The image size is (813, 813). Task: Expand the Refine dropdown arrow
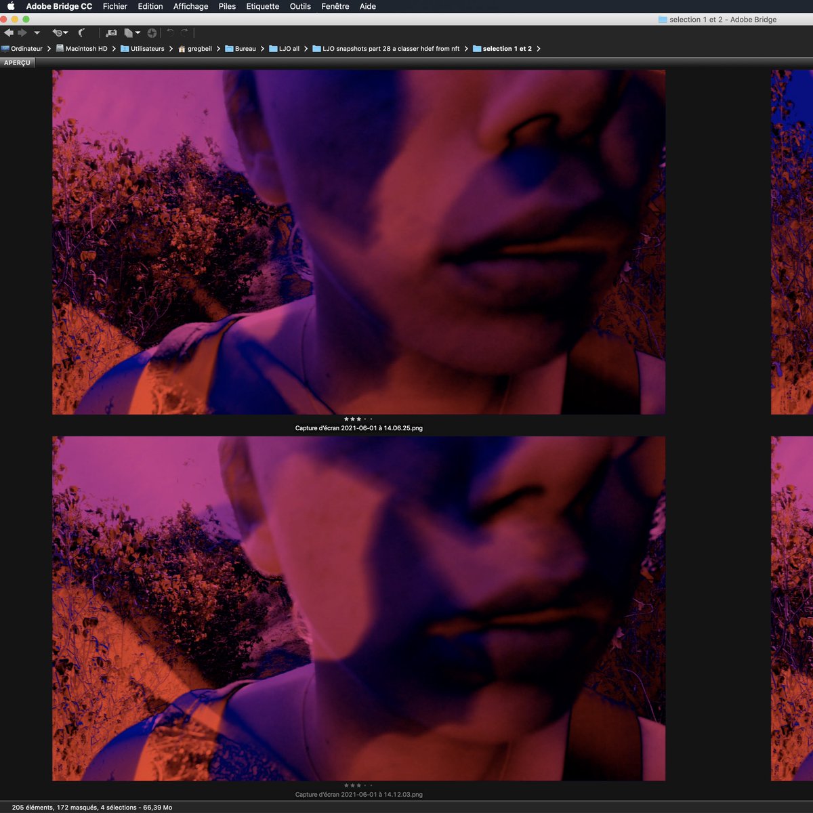coord(138,33)
